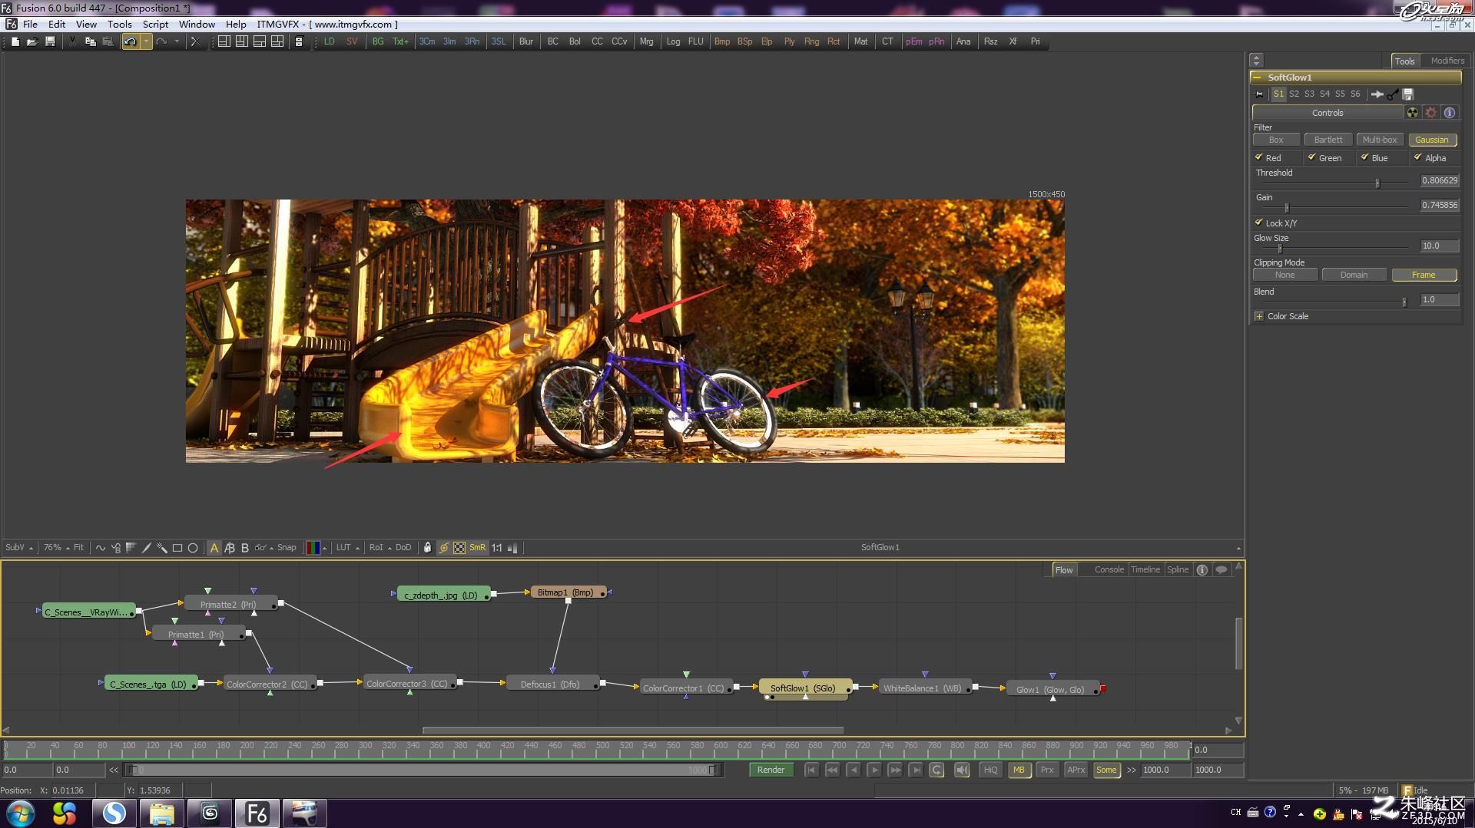Select the Bartlett filter button
This screenshot has height=828, width=1475.
coord(1328,140)
